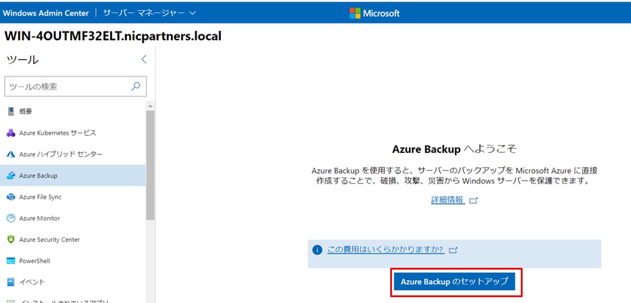Click the 概要 server overview icon

[11, 111]
